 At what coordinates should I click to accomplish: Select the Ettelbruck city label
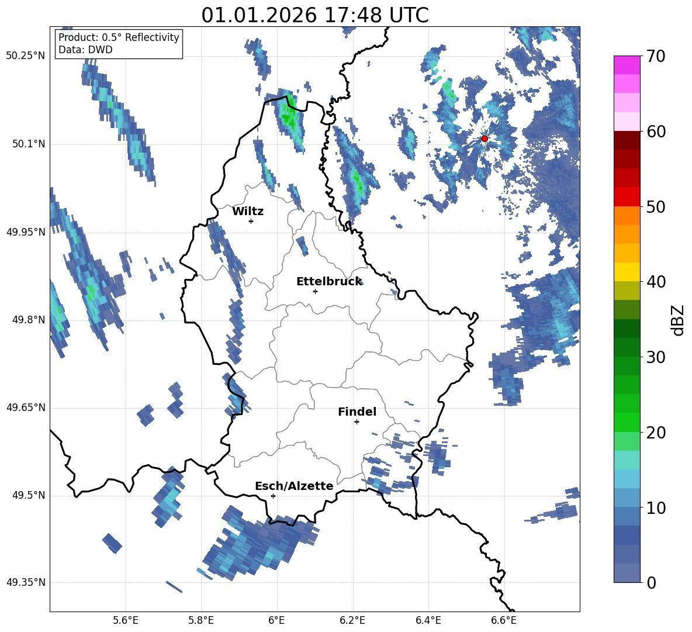[x=329, y=282]
